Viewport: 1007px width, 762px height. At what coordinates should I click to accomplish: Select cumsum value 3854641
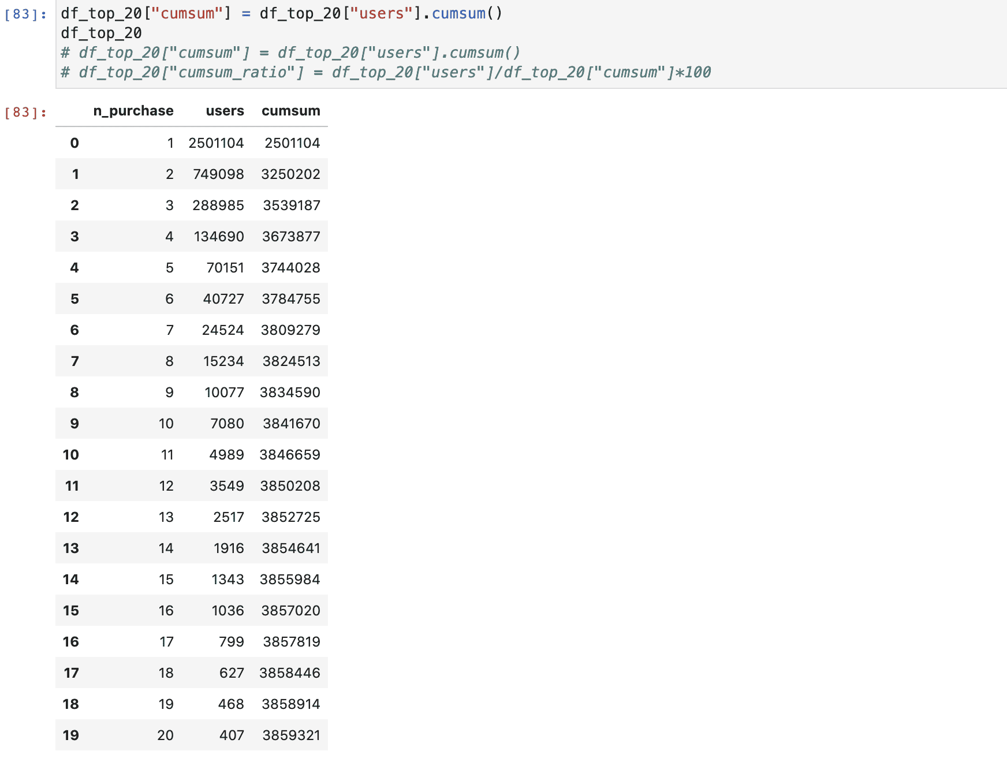point(292,548)
